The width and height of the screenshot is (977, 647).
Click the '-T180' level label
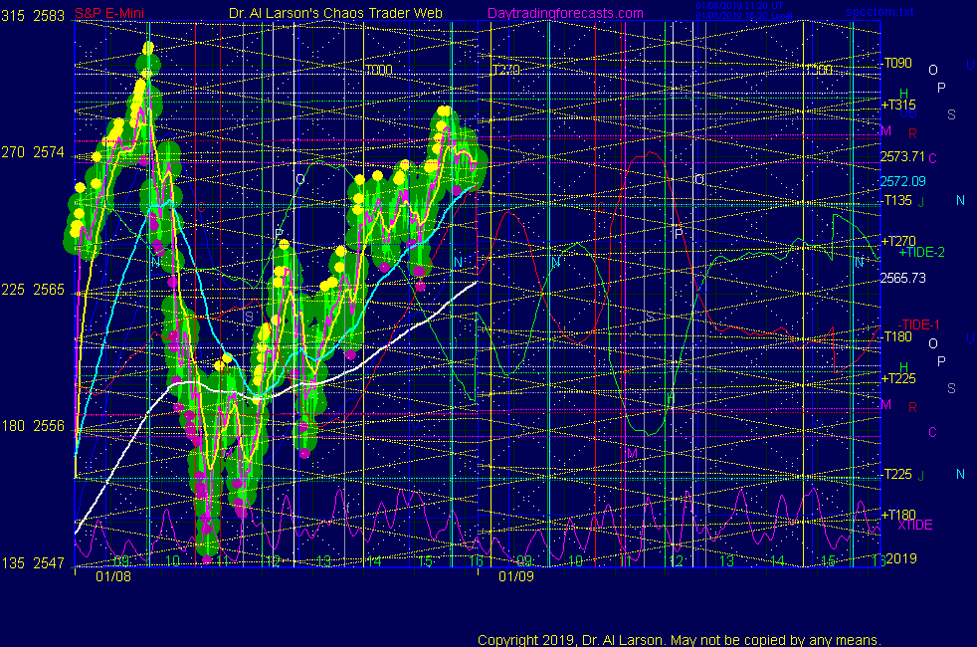coord(896,336)
